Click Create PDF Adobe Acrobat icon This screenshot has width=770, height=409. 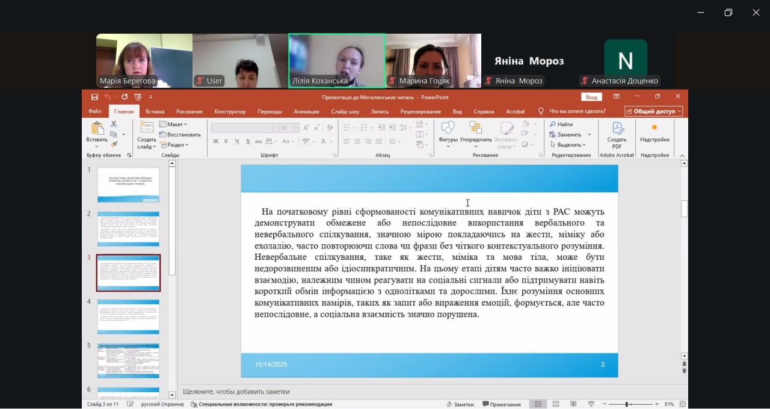(617, 134)
